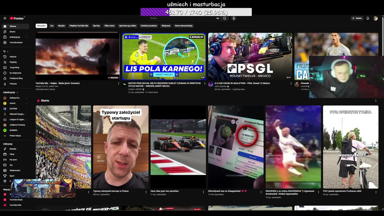This screenshot has height=216, width=384.
Task: Select the Obejrzane filter chip
Action: [166, 26]
